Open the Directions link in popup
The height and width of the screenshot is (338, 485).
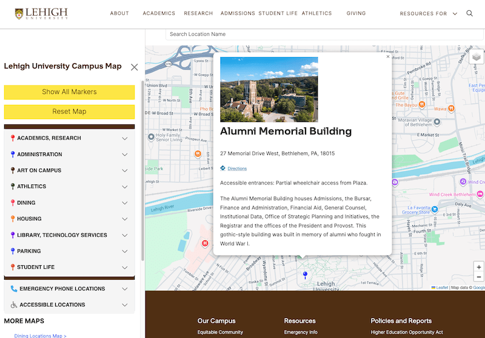click(237, 168)
